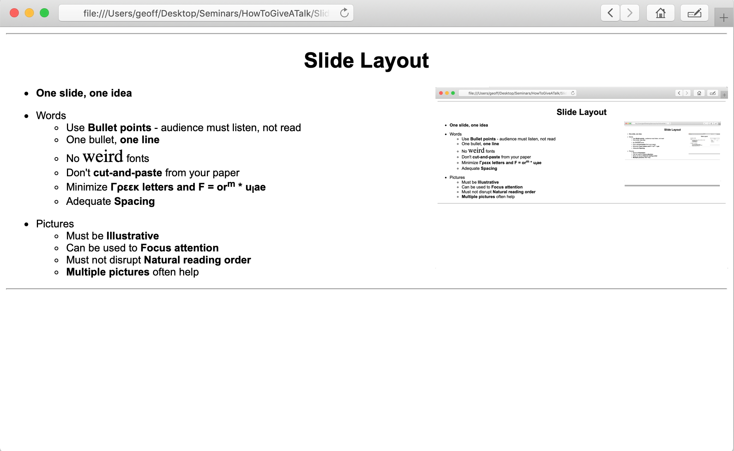This screenshot has width=734, height=451.
Task: Click 'Multiple pictures often help' line
Action: [132, 272]
